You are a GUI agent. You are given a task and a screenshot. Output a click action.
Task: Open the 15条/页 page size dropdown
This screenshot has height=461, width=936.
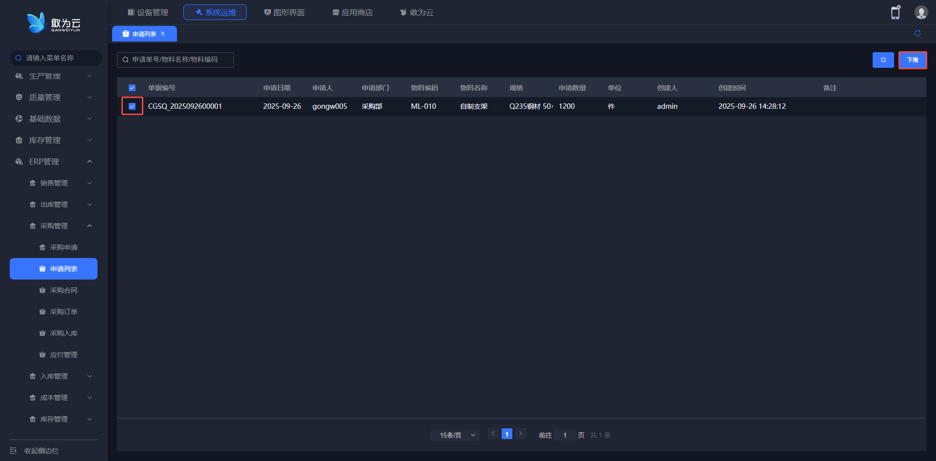(x=455, y=435)
